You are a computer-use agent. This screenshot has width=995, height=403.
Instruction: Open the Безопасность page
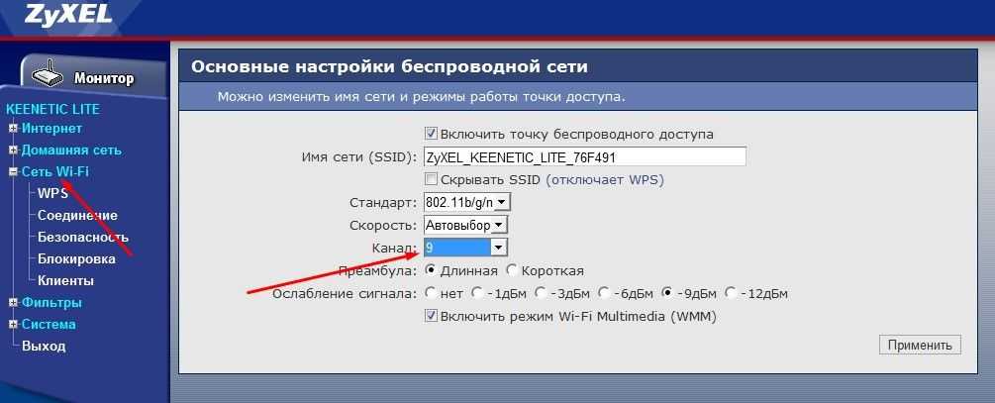82,237
